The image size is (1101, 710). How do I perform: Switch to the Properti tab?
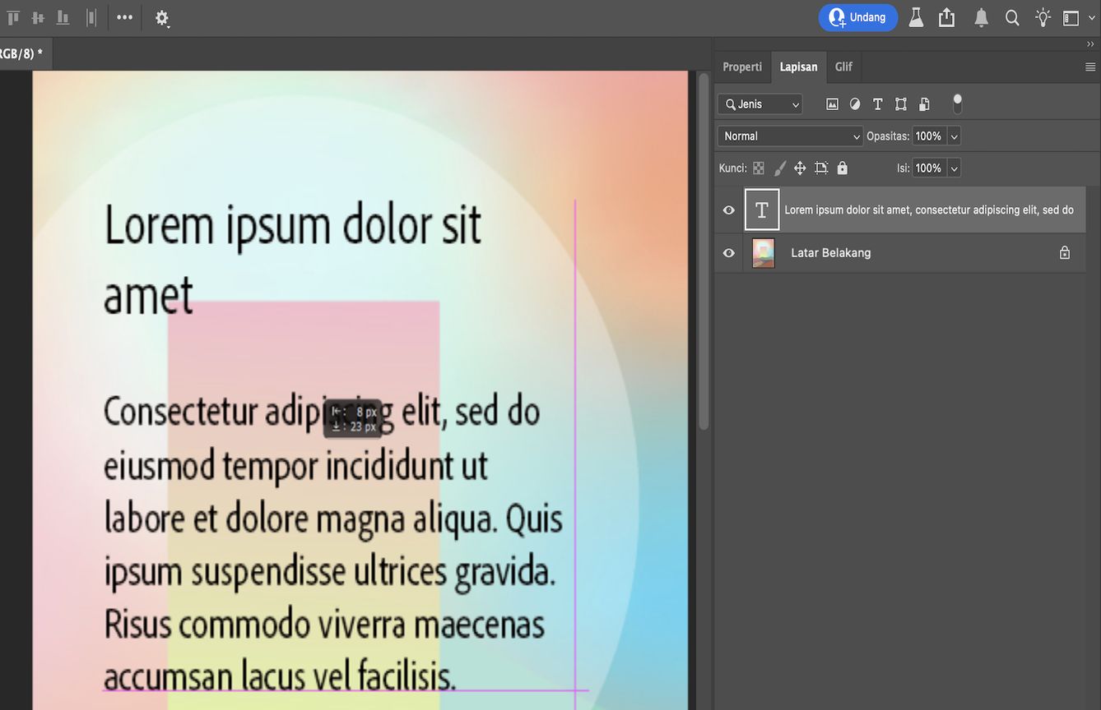(x=742, y=67)
